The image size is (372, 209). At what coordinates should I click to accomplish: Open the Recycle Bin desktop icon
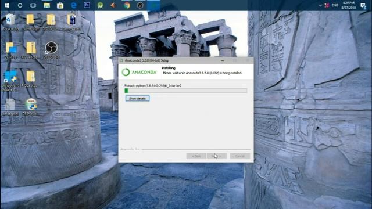tap(10, 22)
